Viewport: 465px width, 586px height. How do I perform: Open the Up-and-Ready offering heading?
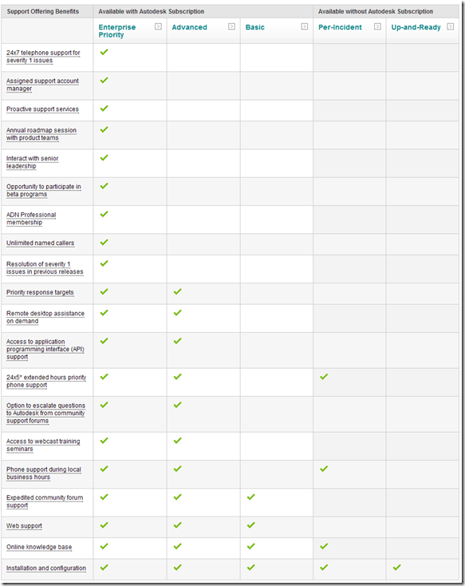tap(416, 27)
